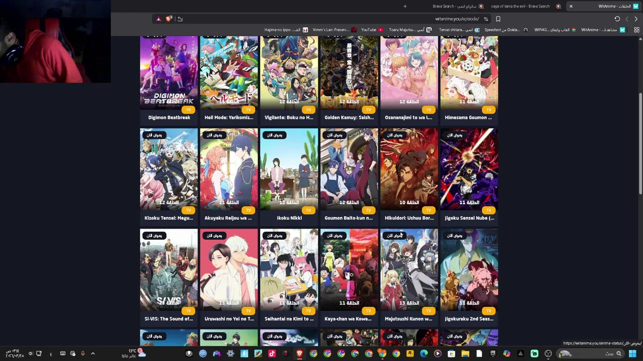The image size is (643, 361).
Task: Open Hajime no Ippo bookmark
Action: coord(286,30)
